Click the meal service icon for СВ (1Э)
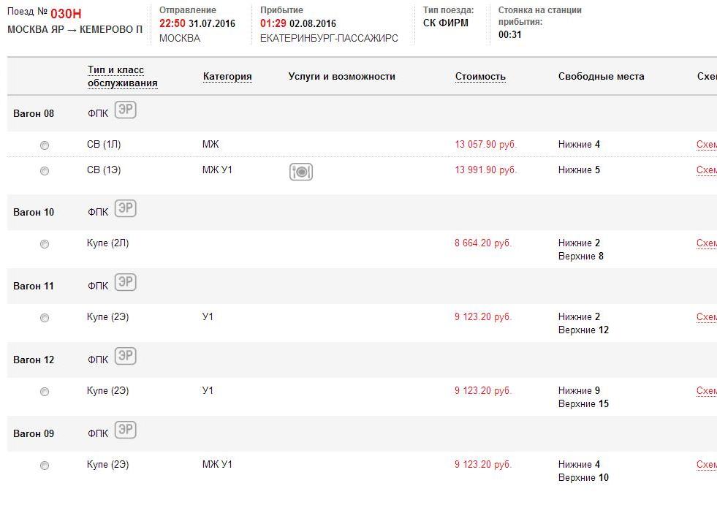Image resolution: width=717 pixels, height=505 pixels. [x=301, y=172]
